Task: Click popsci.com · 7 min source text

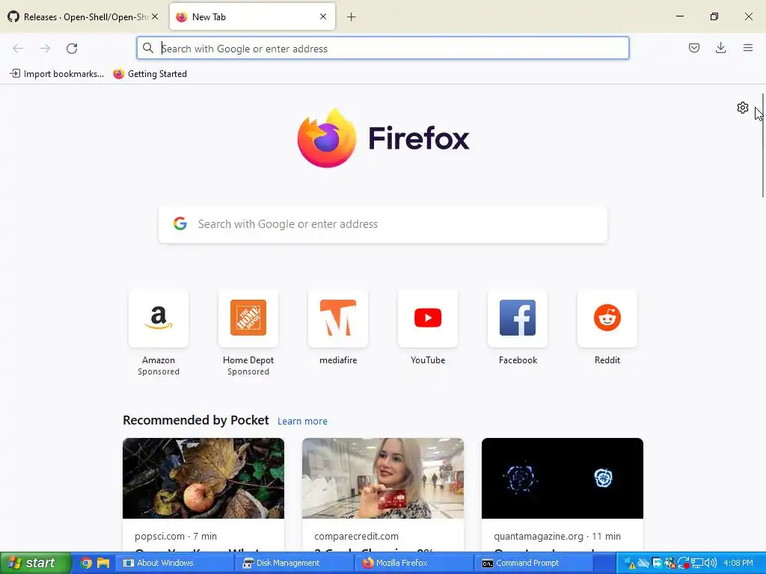Action: [x=176, y=536]
